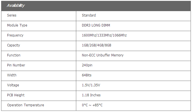Click the 240pin value
This screenshot has height=112, width=192.
click(87, 65)
